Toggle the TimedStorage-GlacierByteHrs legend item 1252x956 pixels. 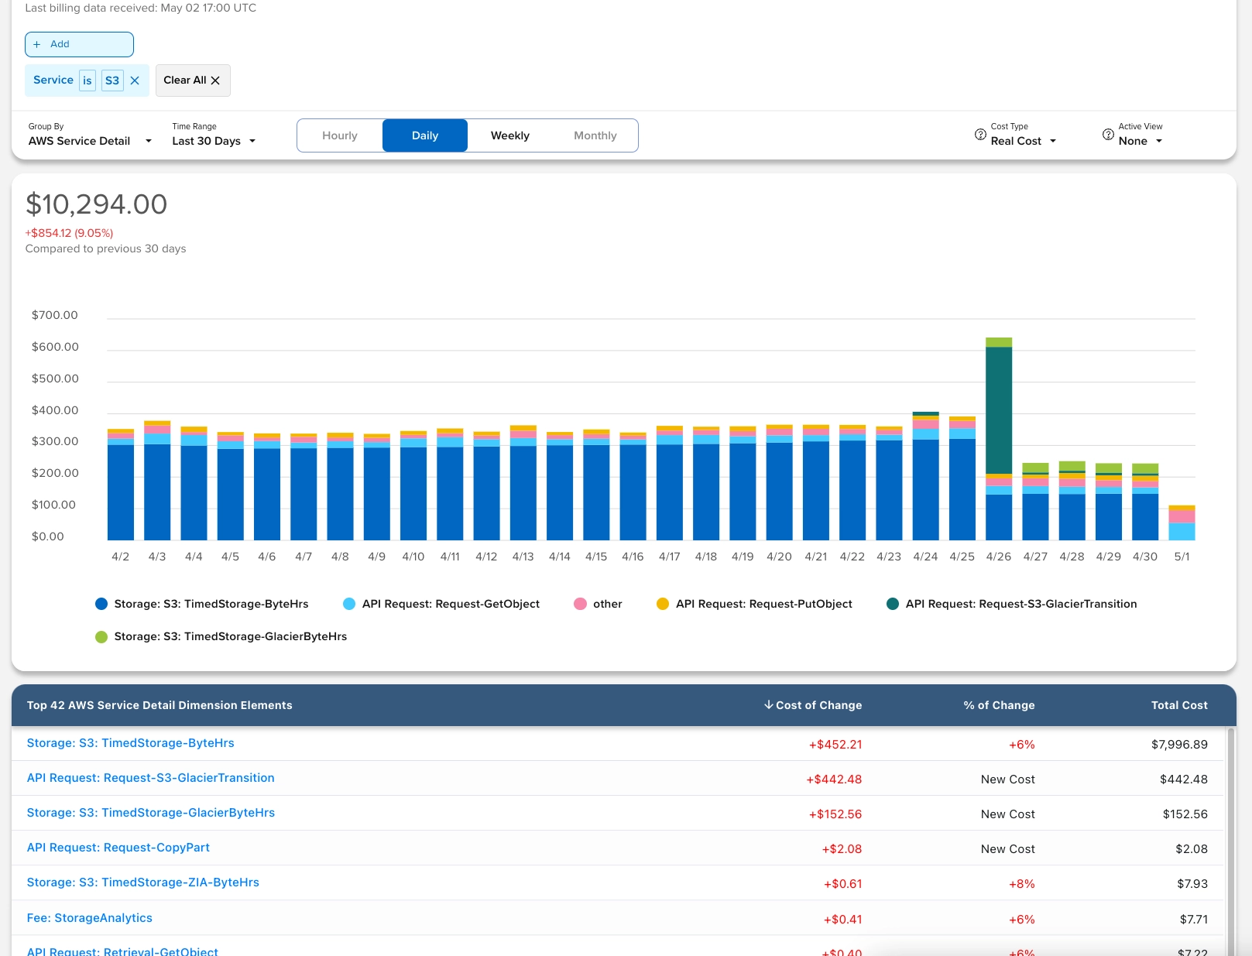tap(221, 636)
